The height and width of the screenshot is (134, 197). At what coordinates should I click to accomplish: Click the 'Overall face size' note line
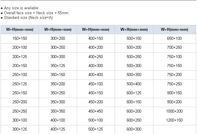click(36, 13)
